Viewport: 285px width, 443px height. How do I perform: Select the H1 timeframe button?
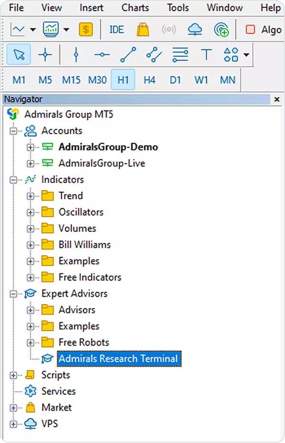123,80
